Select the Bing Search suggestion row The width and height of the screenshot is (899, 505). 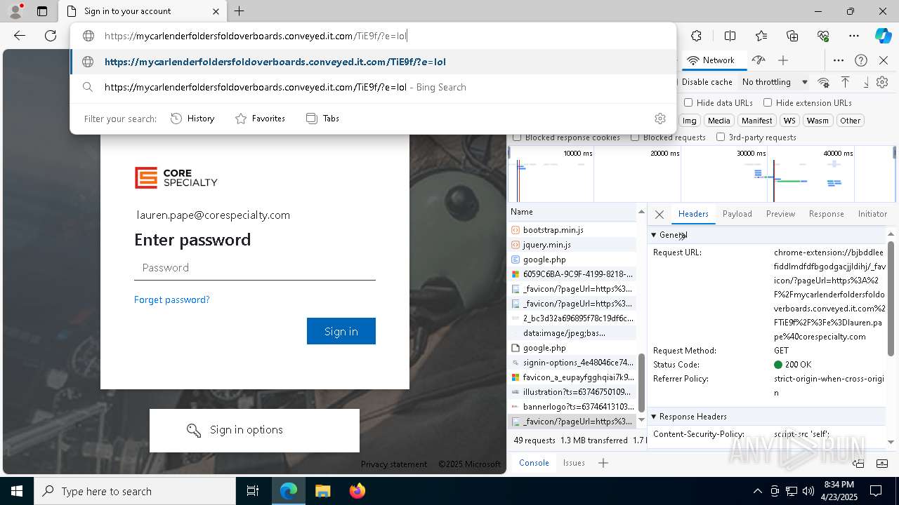coord(373,88)
